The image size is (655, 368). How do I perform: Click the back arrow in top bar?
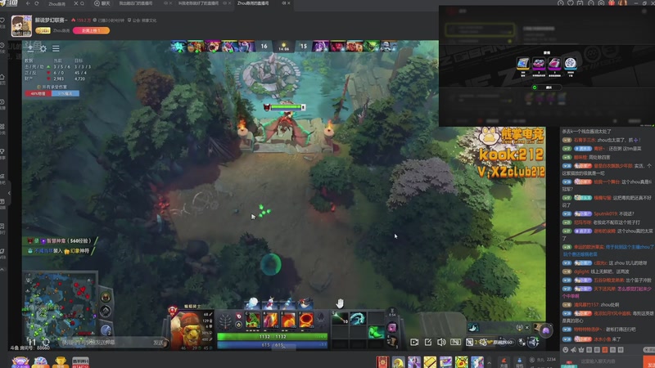pos(28,3)
